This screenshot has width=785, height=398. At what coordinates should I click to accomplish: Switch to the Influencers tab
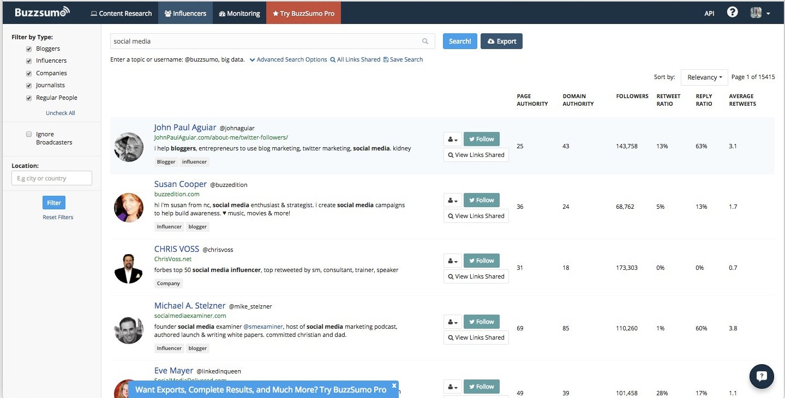coord(185,13)
